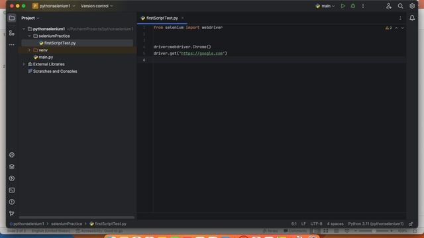Switch PowerPoint to Normal view
This screenshot has height=238, width=424.
click(x=315, y=231)
